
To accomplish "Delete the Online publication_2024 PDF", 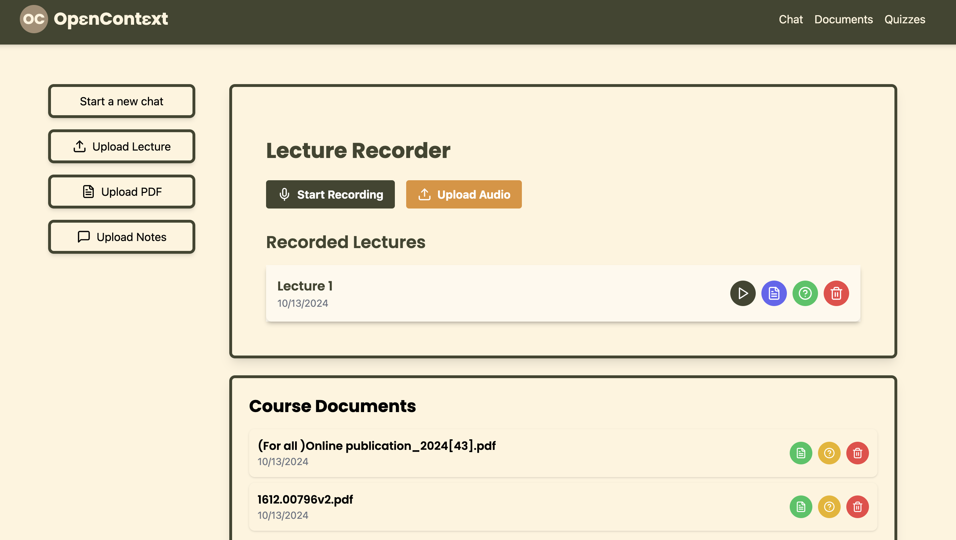I will coord(857,453).
